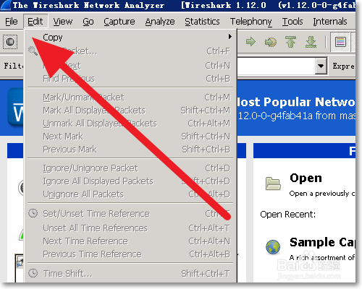Open the Telephony menu
Screen dimensions: 362x289
251,22
